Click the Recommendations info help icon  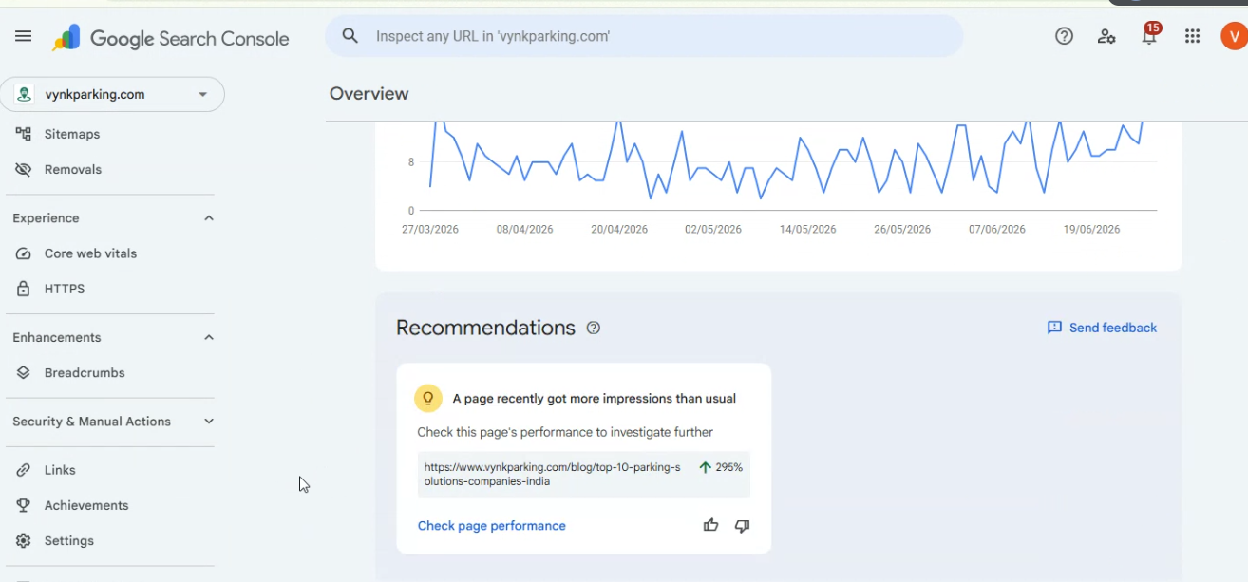[x=594, y=328]
